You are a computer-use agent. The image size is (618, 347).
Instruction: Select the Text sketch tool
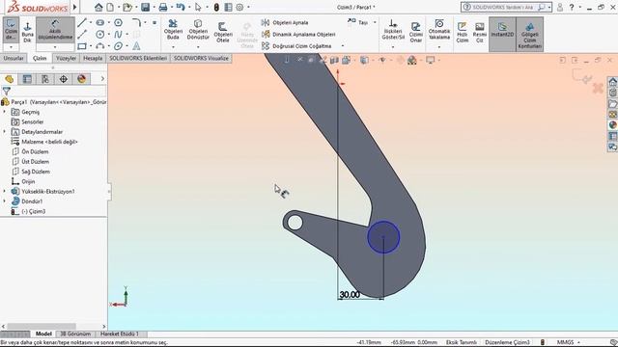136,46
